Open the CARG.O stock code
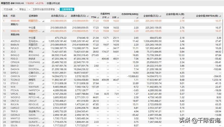The image size is (224, 127). pos(15,108)
